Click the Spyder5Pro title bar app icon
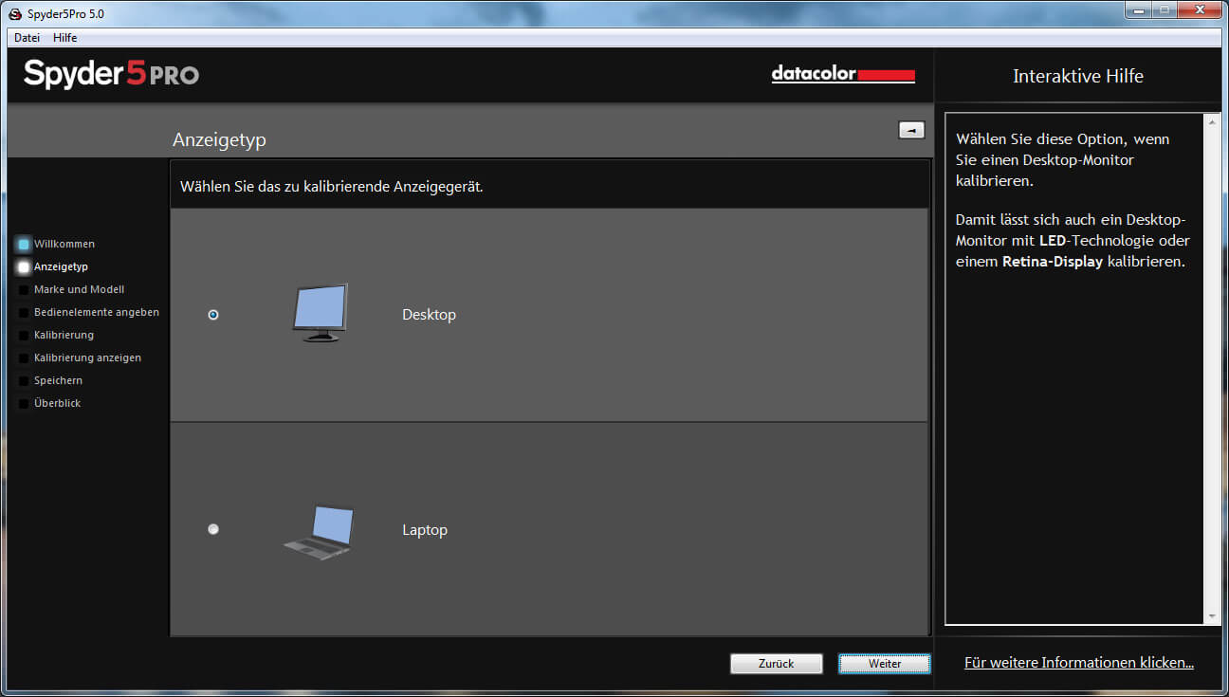1229x697 pixels. tap(15, 14)
